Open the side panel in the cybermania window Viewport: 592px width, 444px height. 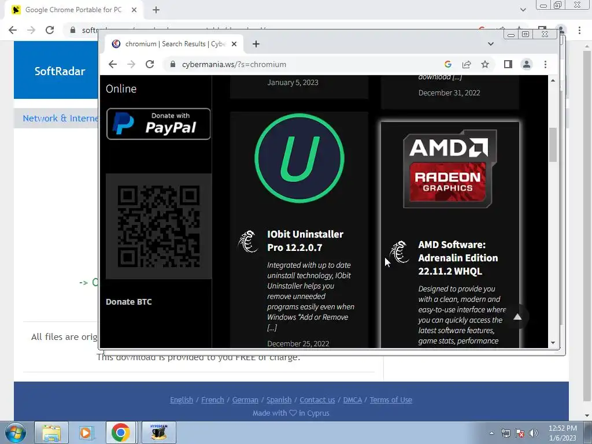pos(508,64)
